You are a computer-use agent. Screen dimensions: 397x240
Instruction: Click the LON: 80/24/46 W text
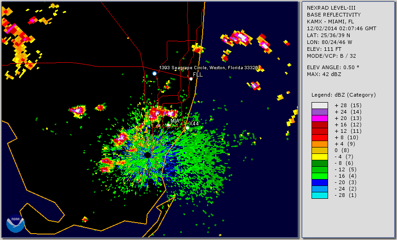pos(329,42)
